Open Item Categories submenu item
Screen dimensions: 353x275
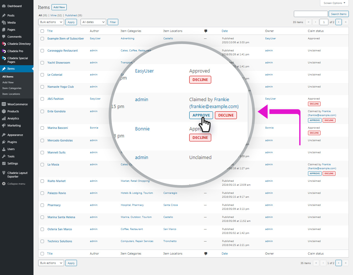[12, 88]
